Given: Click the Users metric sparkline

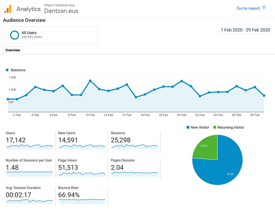Looking at the screenshot, I should pyautogui.click(x=29, y=146).
